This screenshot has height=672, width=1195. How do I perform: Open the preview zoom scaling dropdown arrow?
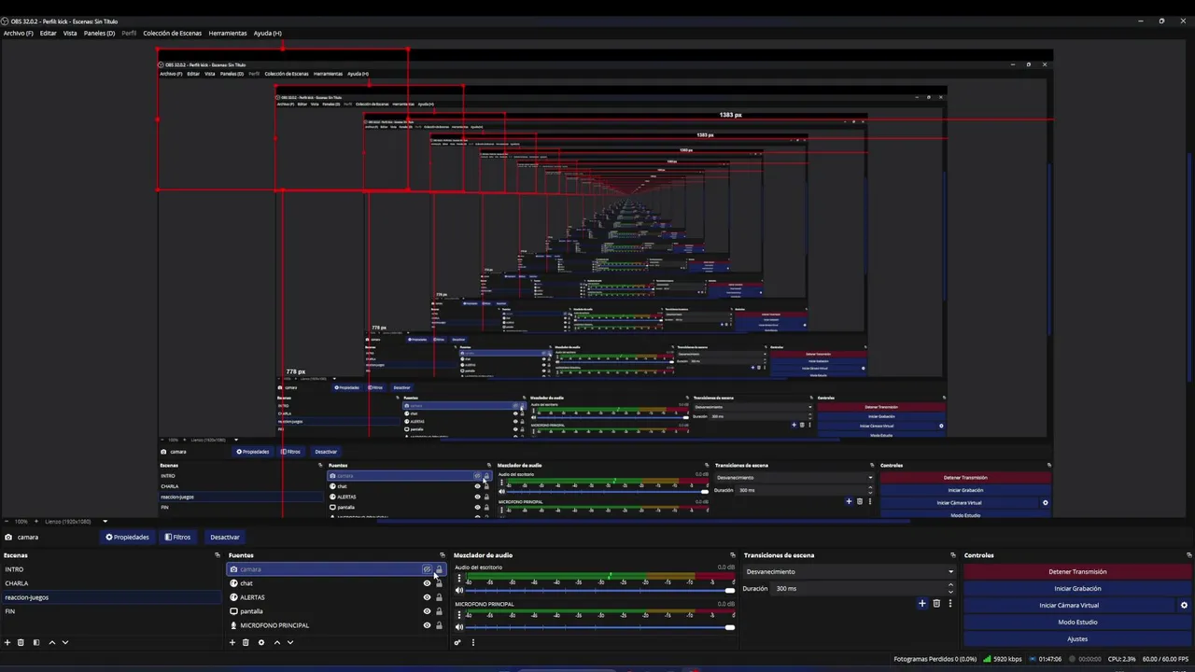105,522
